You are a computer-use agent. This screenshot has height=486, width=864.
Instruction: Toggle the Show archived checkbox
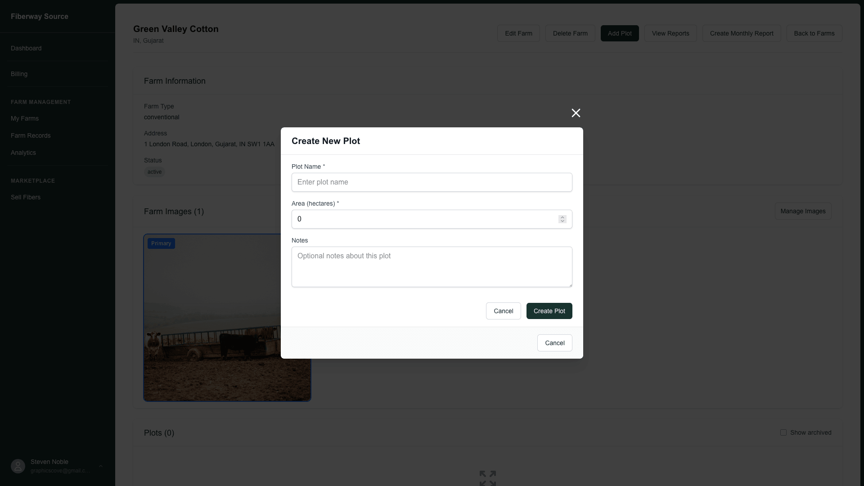click(x=783, y=432)
